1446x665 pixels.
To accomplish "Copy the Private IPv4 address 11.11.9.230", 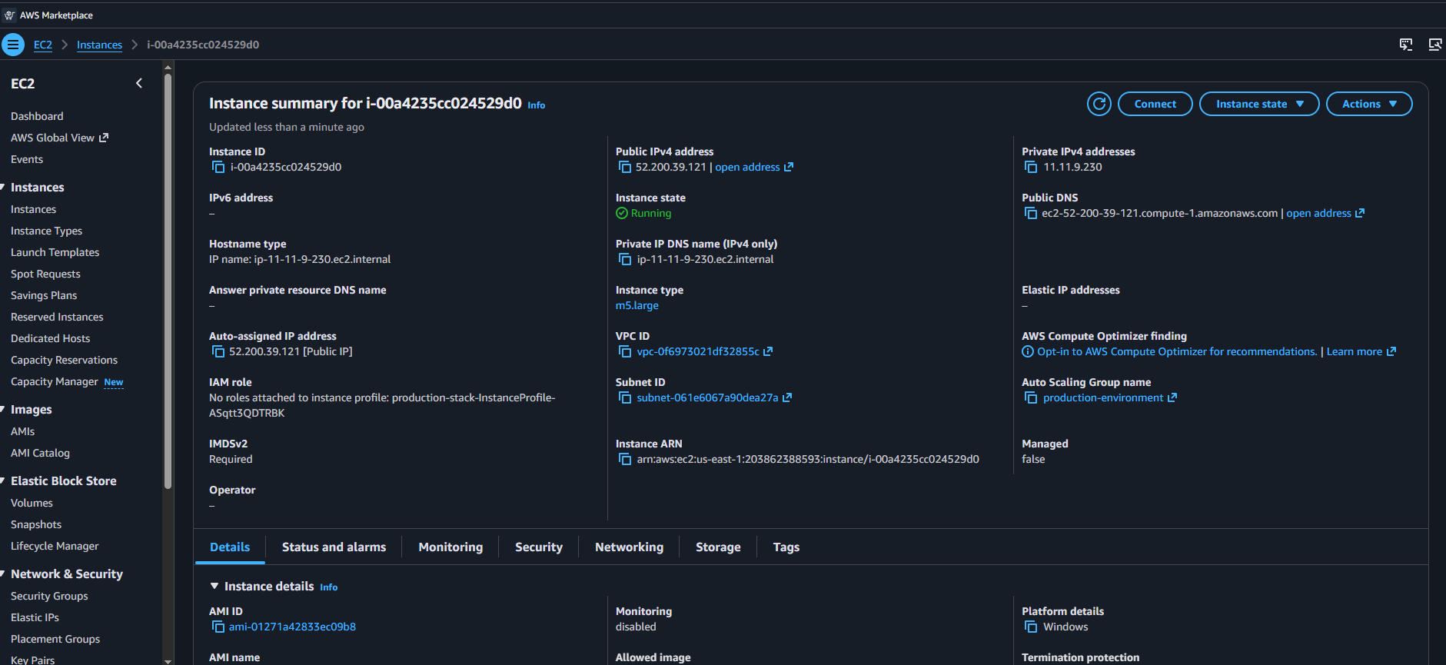I will pos(1031,167).
